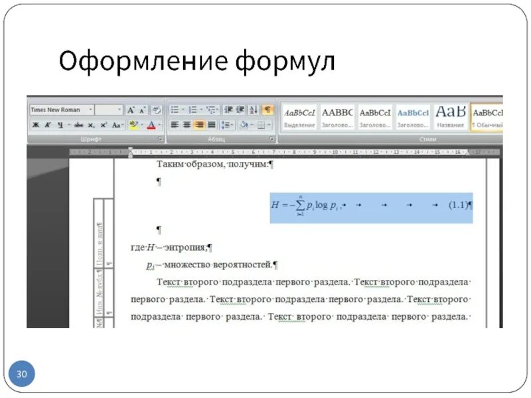Viewport: 531px width, 398px height.
Task: Toggle show paragraph marks (¶)
Action: point(267,109)
